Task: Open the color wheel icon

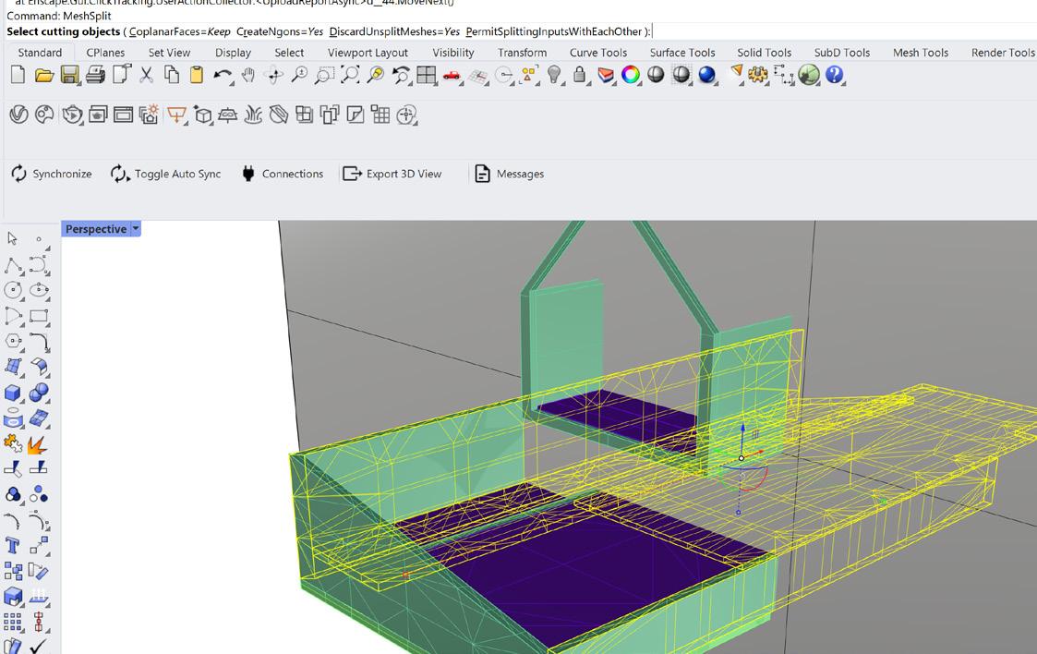Action: click(631, 76)
